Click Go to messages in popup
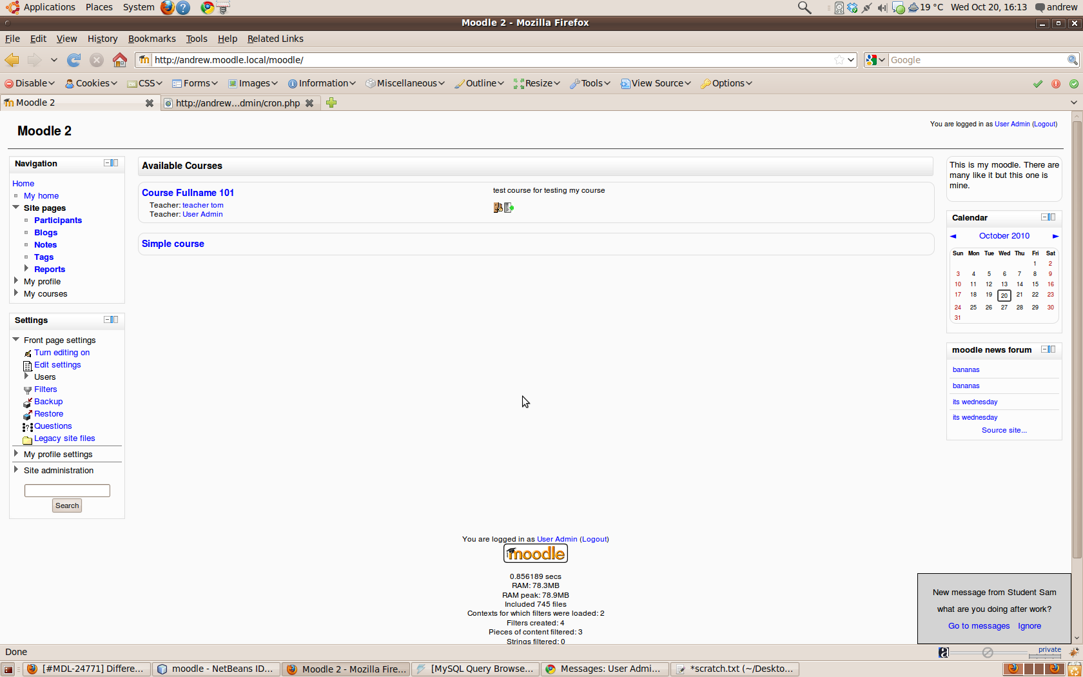This screenshot has height=677, width=1083. click(x=979, y=626)
